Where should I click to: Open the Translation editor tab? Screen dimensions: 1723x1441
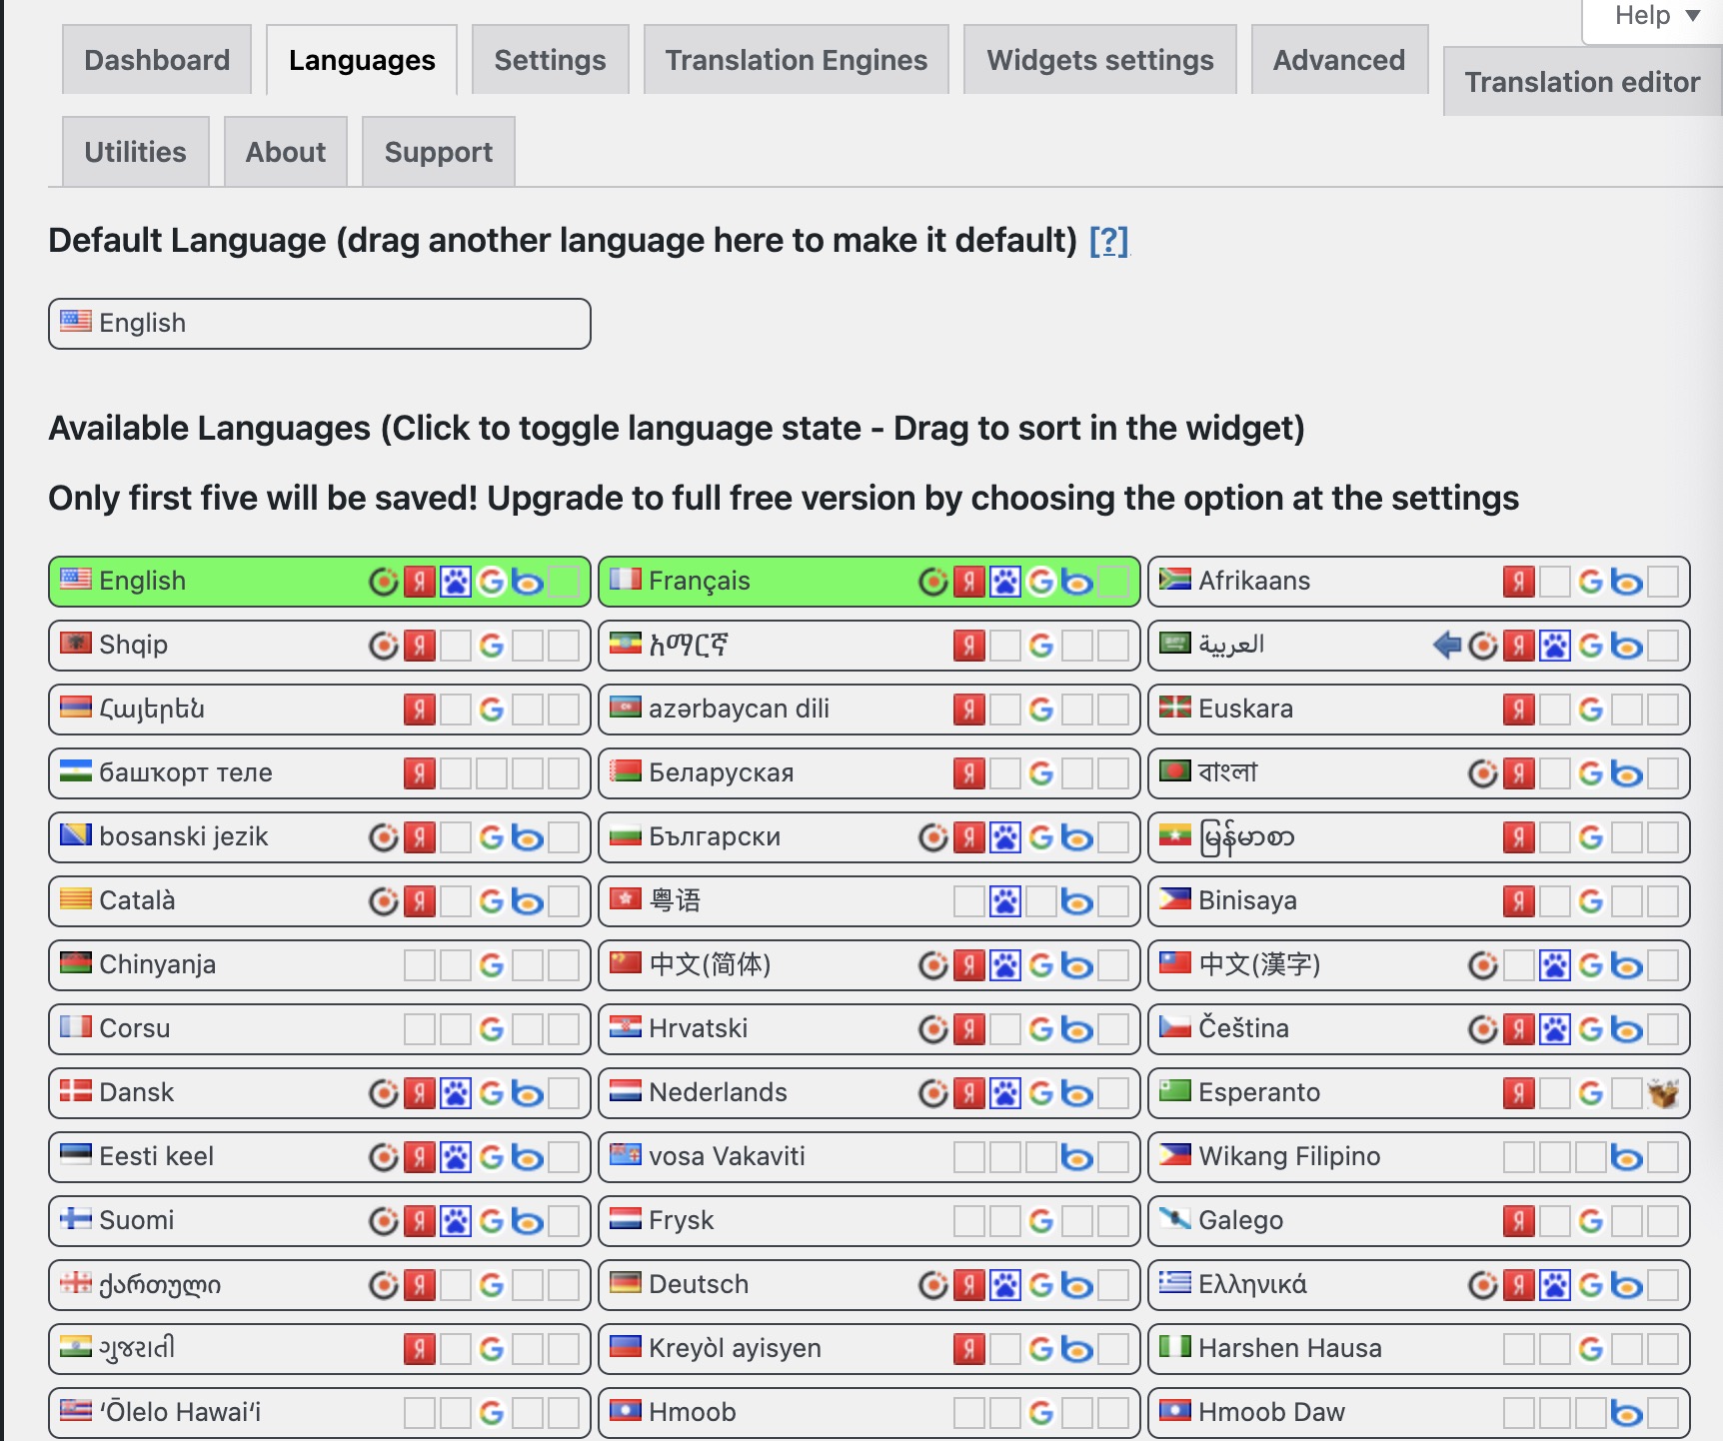[x=1581, y=82]
